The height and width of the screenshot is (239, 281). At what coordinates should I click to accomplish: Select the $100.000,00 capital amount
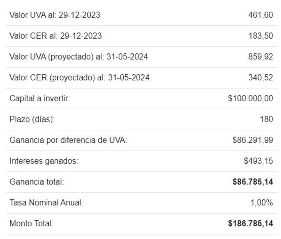click(250, 98)
